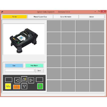Click the app icon in the title bar

pos(2,12)
